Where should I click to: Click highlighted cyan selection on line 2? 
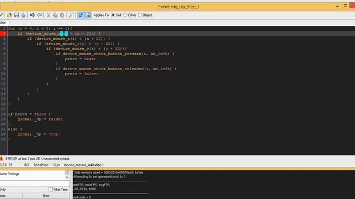click(x=64, y=34)
